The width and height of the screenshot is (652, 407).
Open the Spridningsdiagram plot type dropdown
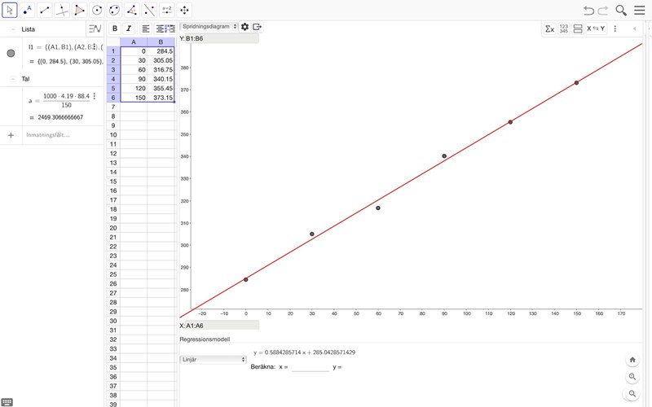tap(209, 26)
